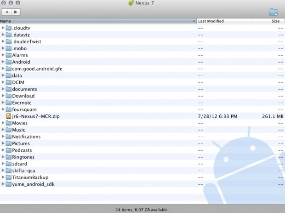
Task: Select the Podcasts folder name
Action: click(22, 150)
